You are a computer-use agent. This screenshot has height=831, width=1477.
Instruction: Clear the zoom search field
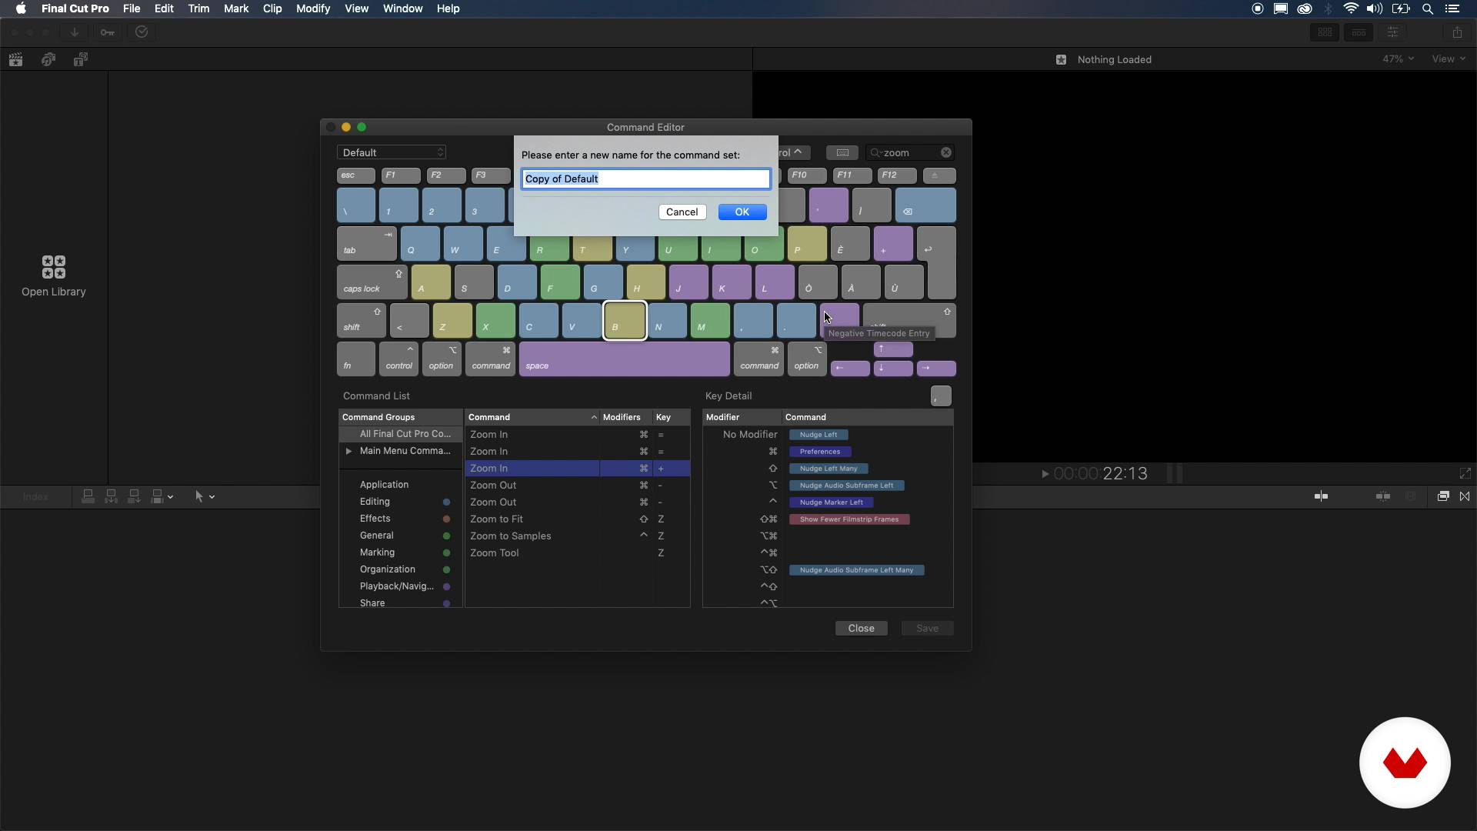pos(946,152)
